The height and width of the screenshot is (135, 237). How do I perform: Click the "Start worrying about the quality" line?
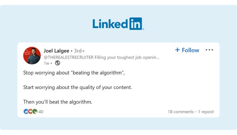[x=77, y=87]
